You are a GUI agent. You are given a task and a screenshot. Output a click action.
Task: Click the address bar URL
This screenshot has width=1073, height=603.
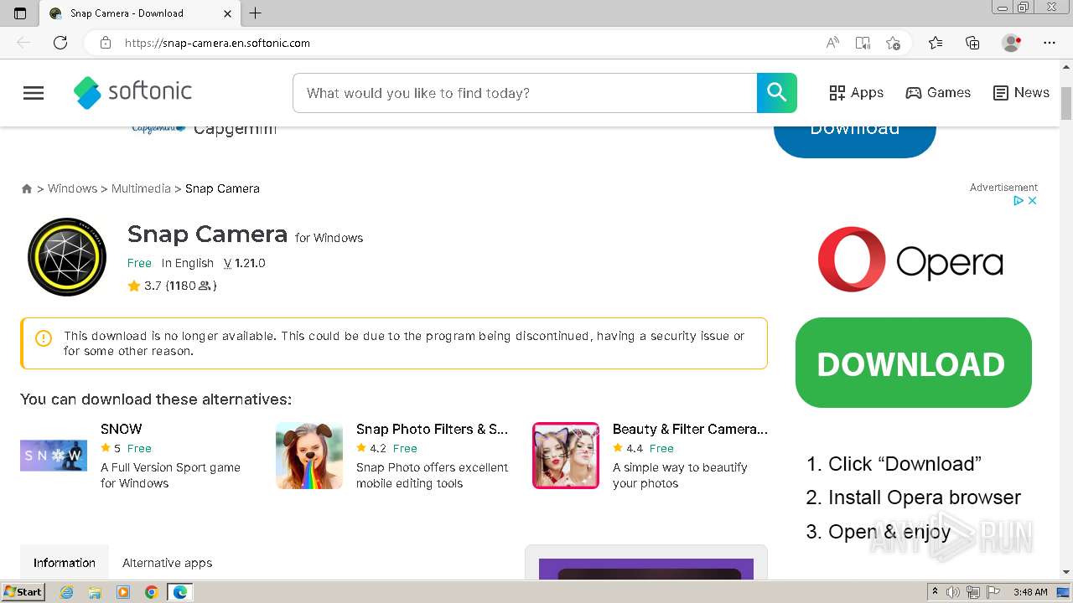tap(217, 43)
